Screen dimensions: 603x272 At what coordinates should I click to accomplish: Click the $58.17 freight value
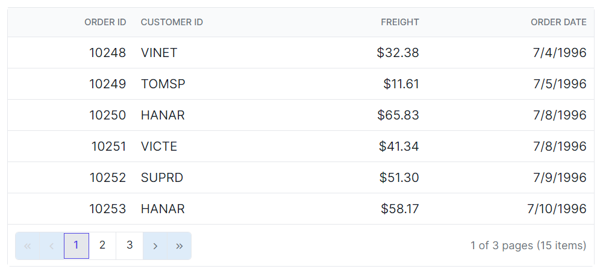(x=399, y=209)
